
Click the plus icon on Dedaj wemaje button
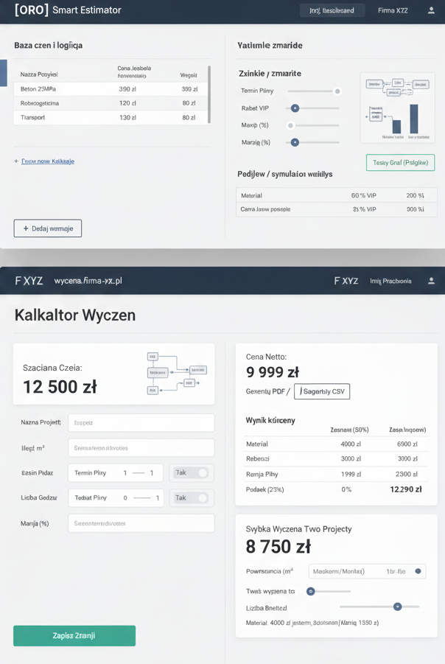pyautogui.click(x=26, y=228)
